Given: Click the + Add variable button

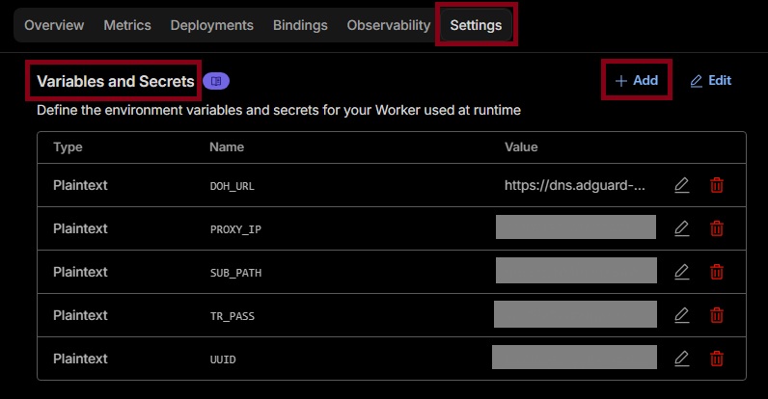Looking at the screenshot, I should pyautogui.click(x=636, y=80).
